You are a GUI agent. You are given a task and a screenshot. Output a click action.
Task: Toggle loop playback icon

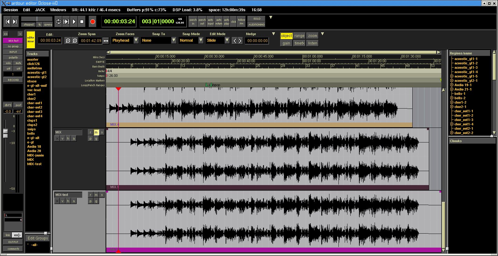point(58,21)
